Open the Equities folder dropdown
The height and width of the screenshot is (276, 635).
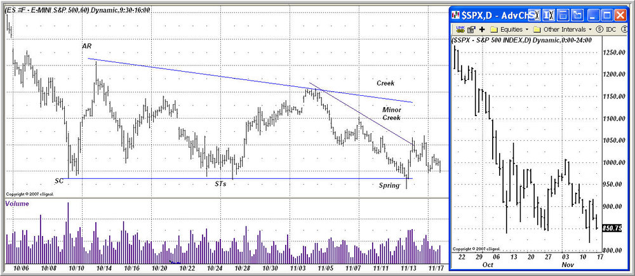tap(509, 29)
